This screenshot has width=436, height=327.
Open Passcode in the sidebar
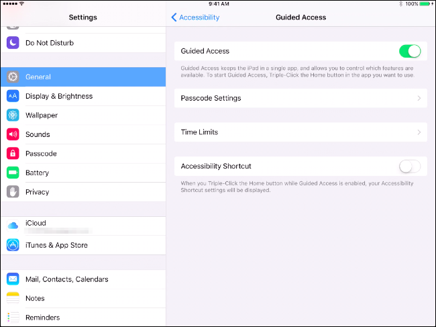pyautogui.click(x=83, y=154)
